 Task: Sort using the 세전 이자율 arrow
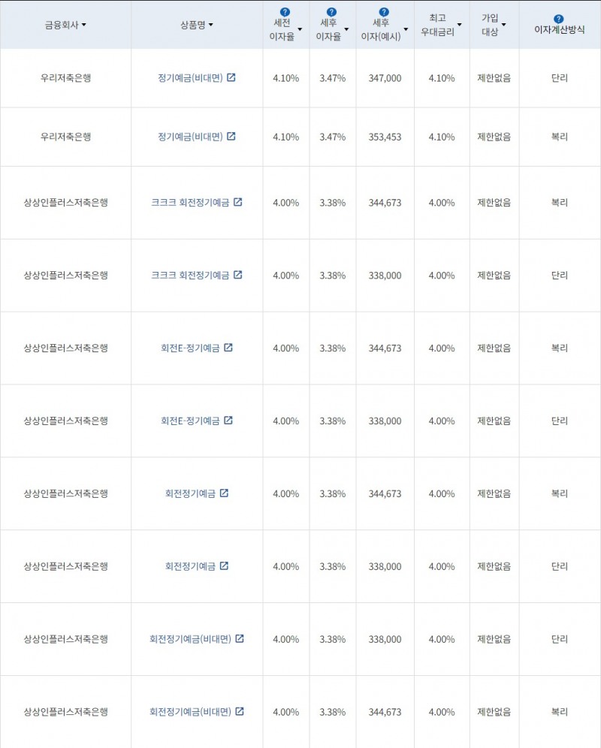pyautogui.click(x=300, y=30)
